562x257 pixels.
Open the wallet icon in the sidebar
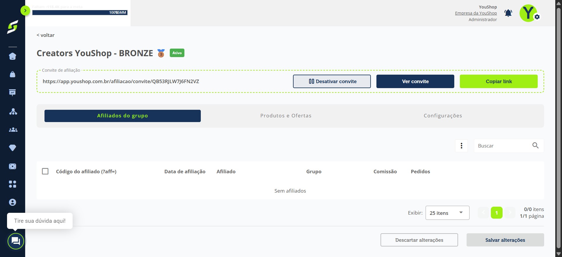point(13,166)
